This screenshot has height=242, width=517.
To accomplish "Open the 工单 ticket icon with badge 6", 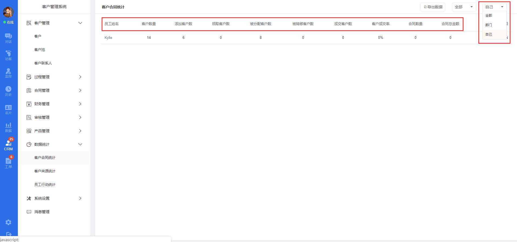I will (x=8, y=162).
